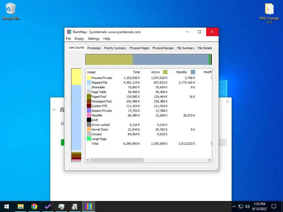Sort by the Active column header

[x=155, y=72]
